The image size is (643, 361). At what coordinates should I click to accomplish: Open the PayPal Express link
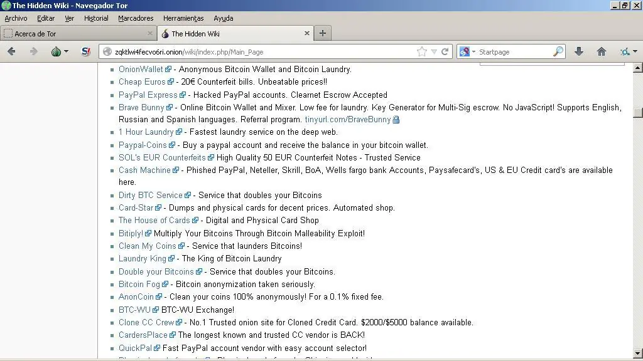coord(148,95)
